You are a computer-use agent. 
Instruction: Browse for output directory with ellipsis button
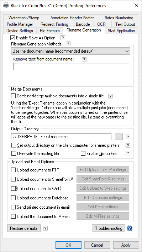pos(119,137)
